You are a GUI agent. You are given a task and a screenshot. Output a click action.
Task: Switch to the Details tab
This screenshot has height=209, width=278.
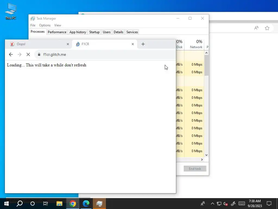118,32
